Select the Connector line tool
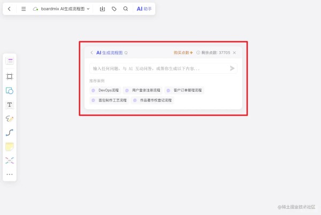The image size is (321, 215). click(10, 132)
